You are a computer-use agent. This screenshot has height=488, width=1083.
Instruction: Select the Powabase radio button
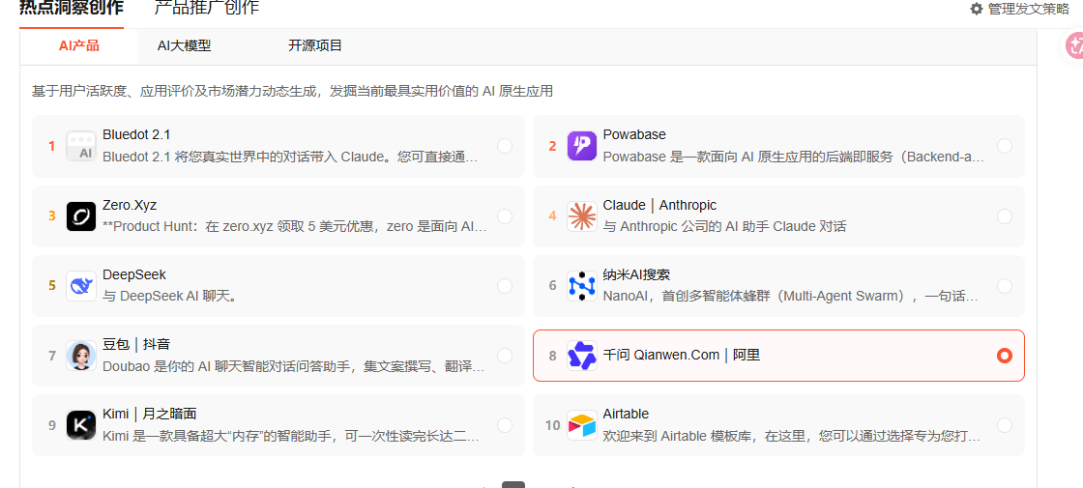1005,146
